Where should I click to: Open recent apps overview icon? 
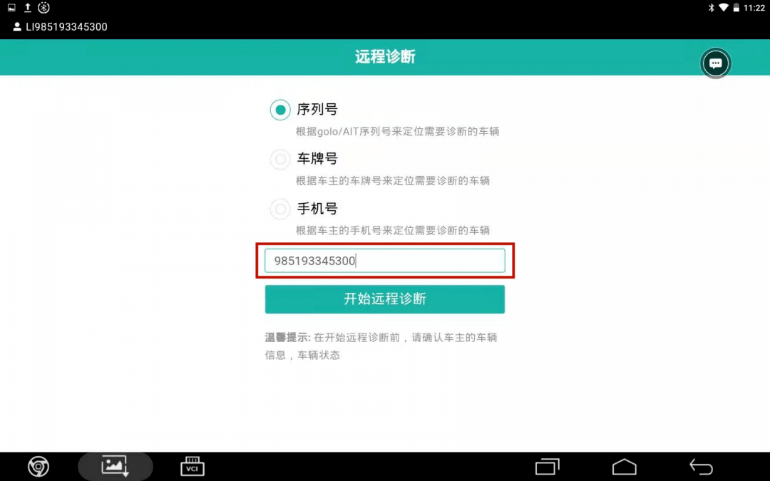547,467
